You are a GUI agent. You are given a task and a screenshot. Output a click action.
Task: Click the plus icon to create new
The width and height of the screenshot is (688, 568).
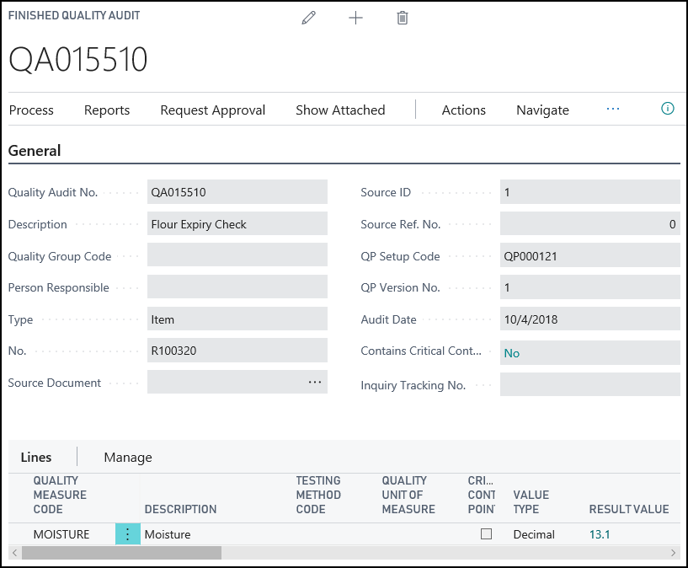355,18
